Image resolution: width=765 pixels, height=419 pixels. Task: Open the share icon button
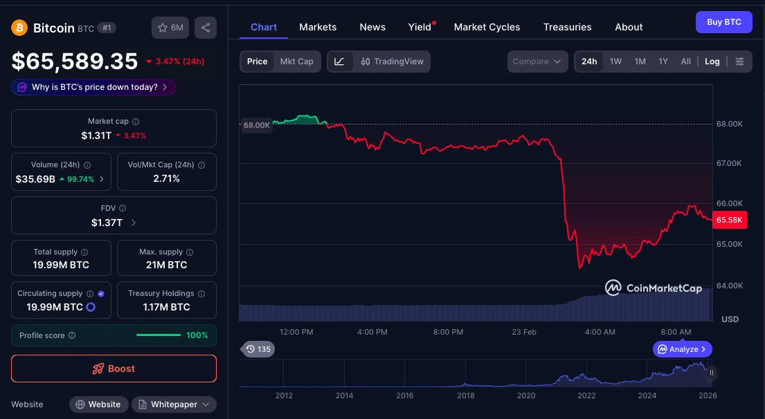(x=206, y=28)
